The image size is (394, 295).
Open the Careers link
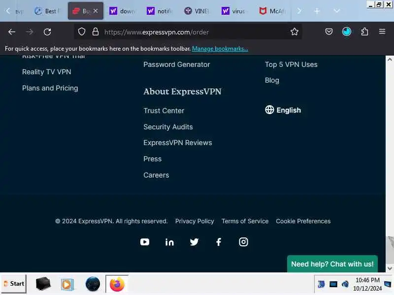pyautogui.click(x=156, y=175)
